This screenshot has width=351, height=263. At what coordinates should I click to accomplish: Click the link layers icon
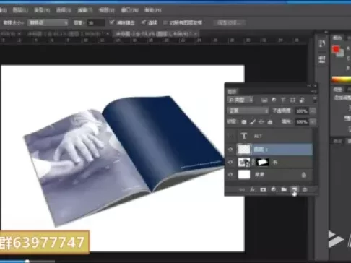[242, 190]
